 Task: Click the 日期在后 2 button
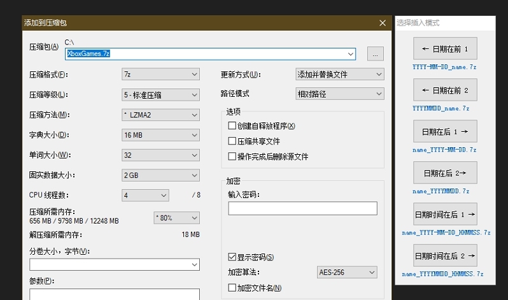(445, 173)
